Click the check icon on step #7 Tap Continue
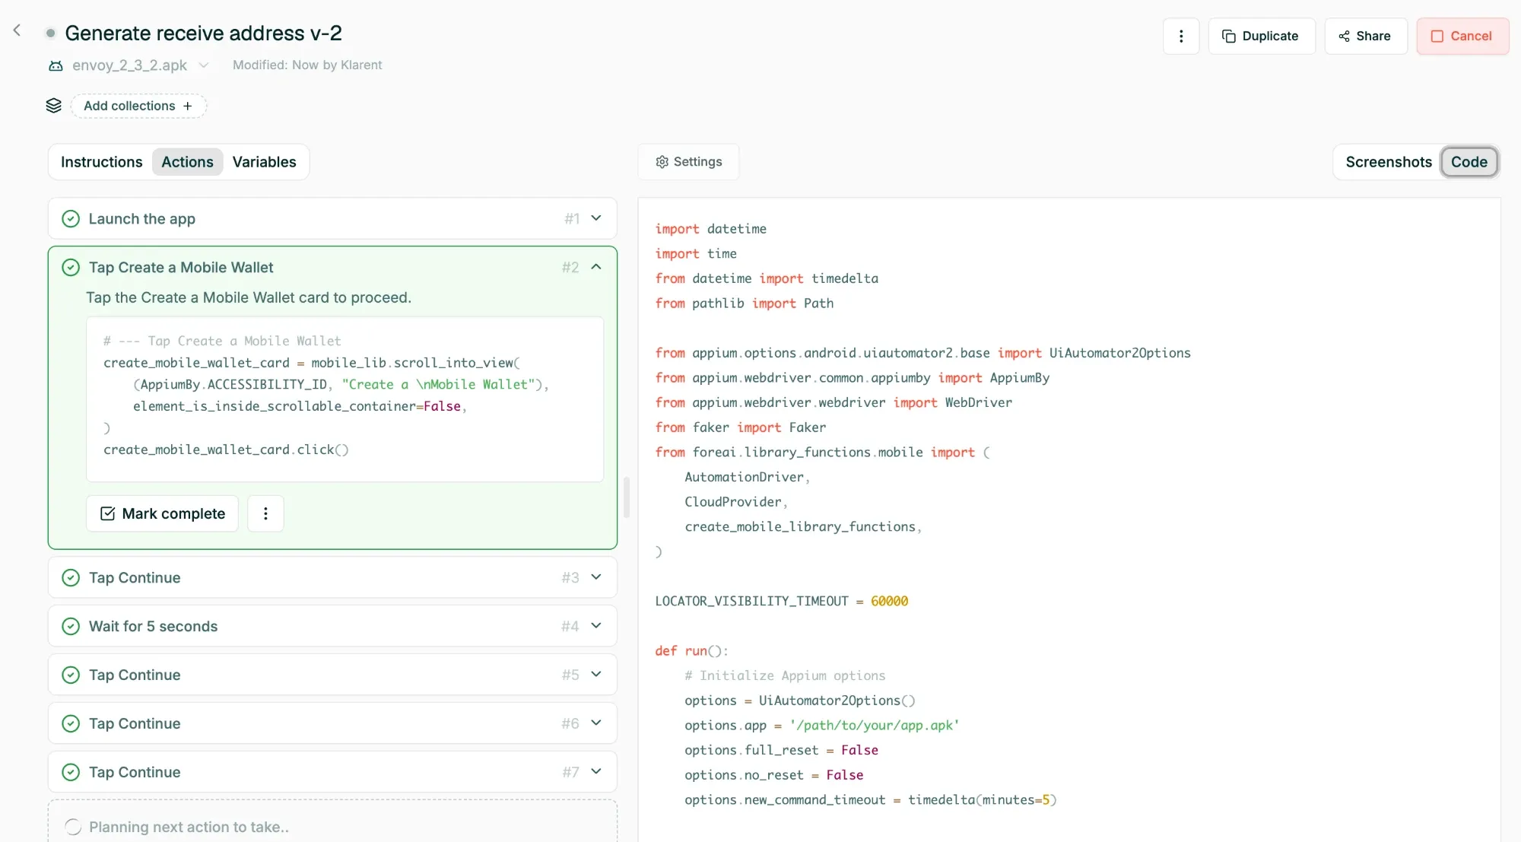Image resolution: width=1521 pixels, height=842 pixels. [71, 773]
